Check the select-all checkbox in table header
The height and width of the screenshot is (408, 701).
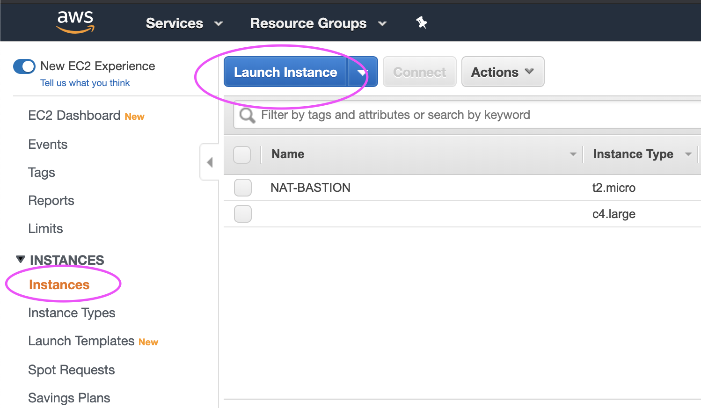click(x=242, y=154)
